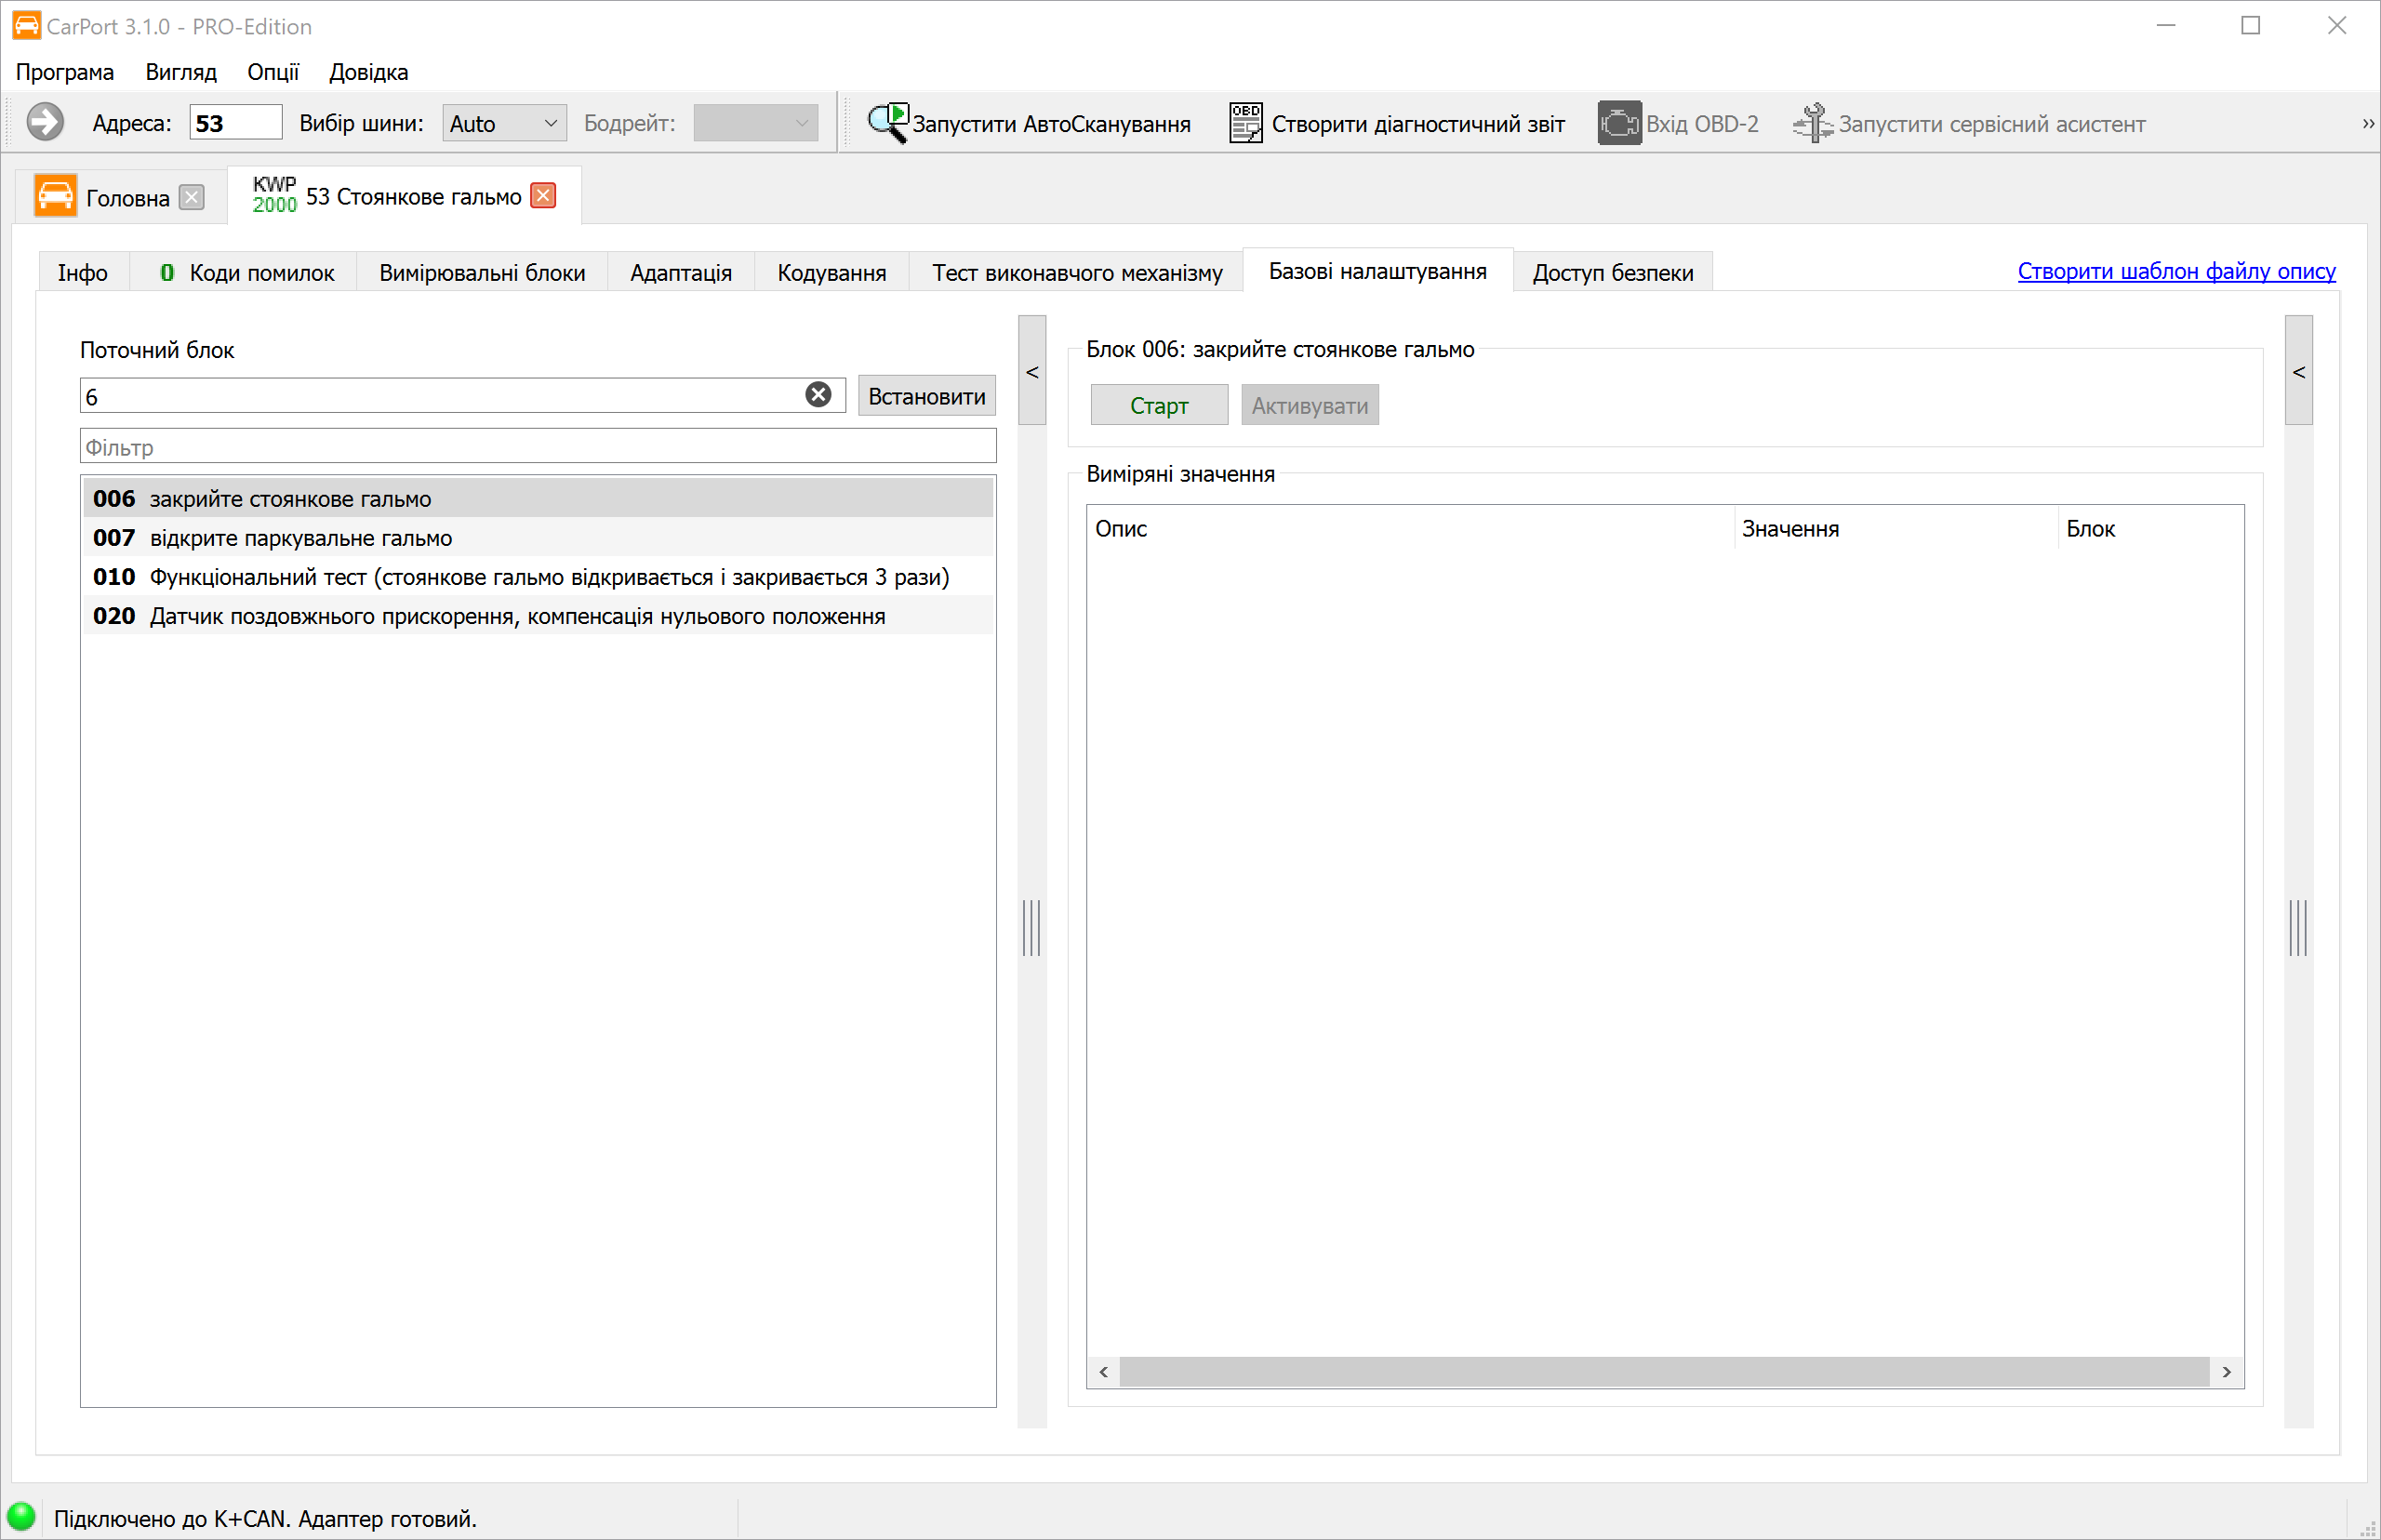Close the 53 Стоянкове гальмо tab

pos(543,195)
